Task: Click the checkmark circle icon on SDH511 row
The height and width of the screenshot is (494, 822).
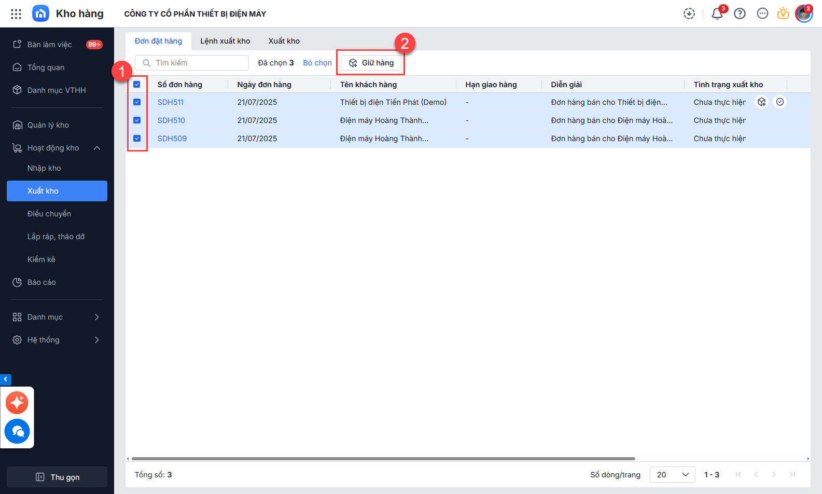Action: tap(779, 102)
